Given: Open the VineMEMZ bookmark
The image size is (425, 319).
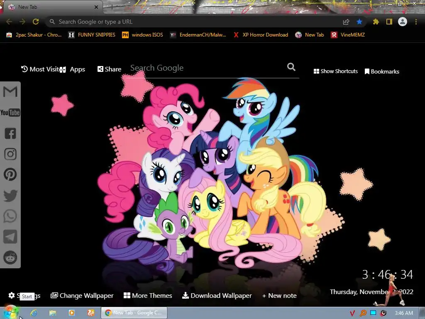Looking at the screenshot, I should tap(348, 35).
